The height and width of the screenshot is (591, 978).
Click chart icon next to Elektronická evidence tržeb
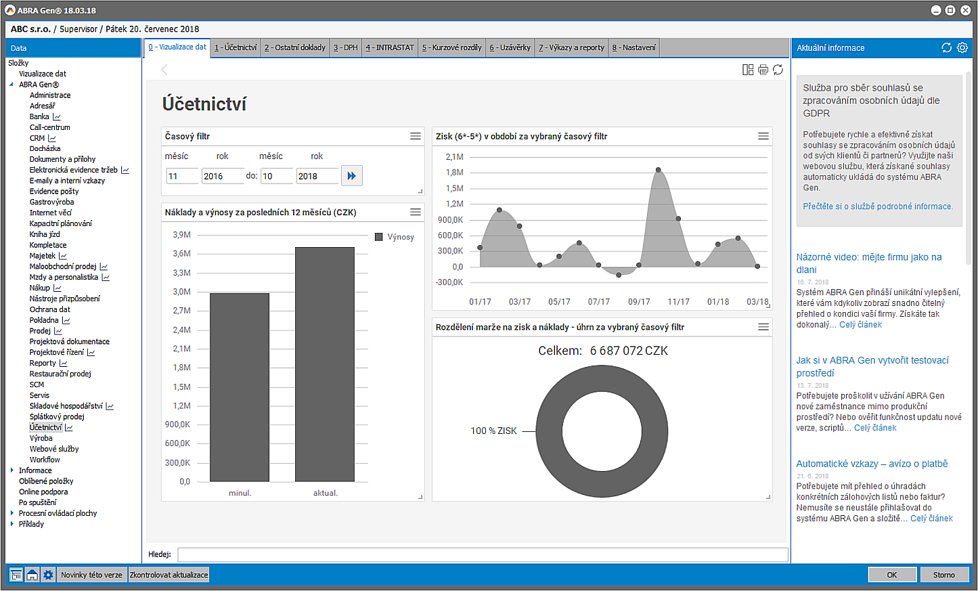[125, 171]
